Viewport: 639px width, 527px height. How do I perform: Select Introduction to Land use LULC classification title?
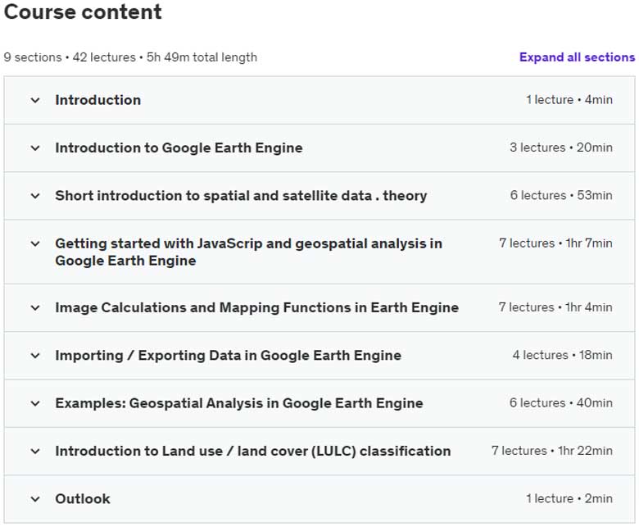[x=253, y=451]
